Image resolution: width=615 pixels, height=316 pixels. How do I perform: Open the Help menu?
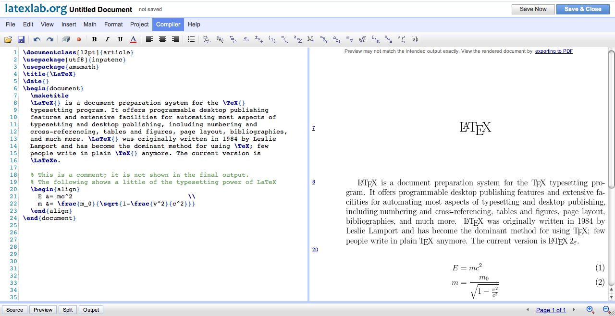click(x=194, y=24)
